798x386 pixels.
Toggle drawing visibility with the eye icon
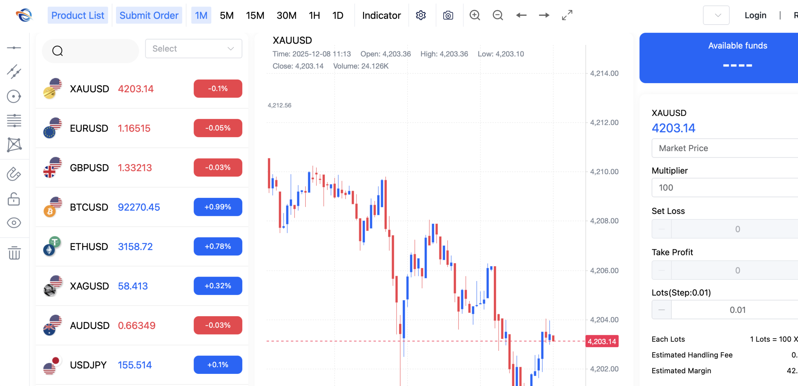[14, 222]
